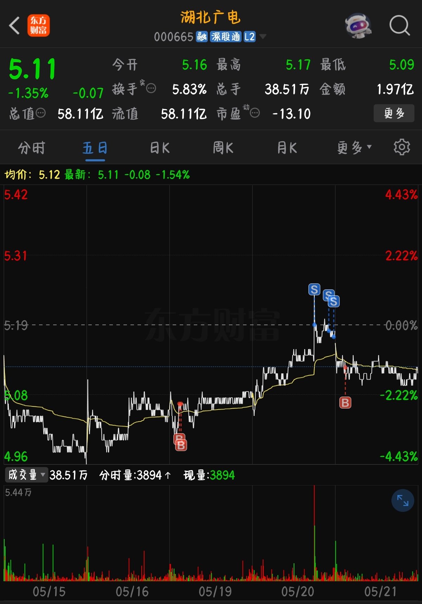Screen dimensions: 422x604
Task: Tap the info icon beside 市盈
Action: pyautogui.click(x=255, y=113)
